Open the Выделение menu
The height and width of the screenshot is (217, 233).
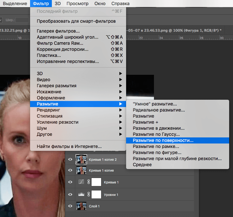tap(15, 4)
